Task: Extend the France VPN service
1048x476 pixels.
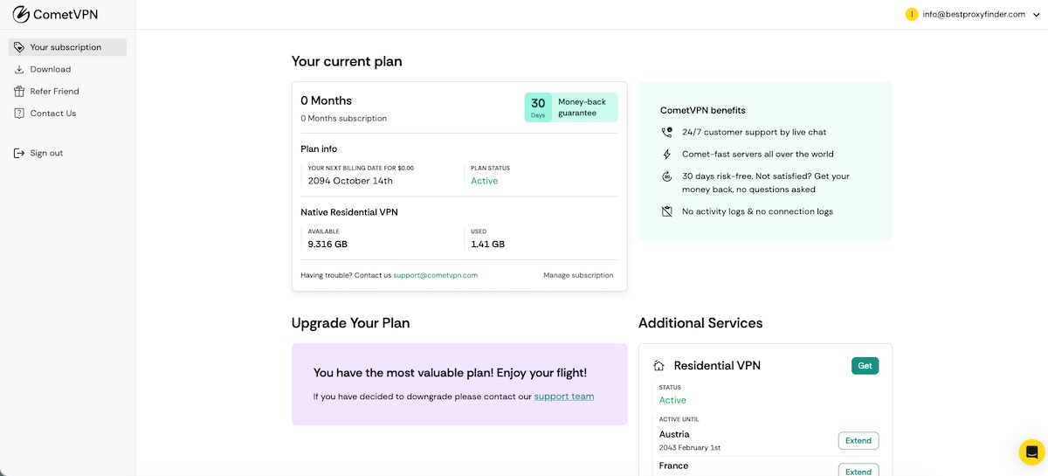Action: click(858, 471)
